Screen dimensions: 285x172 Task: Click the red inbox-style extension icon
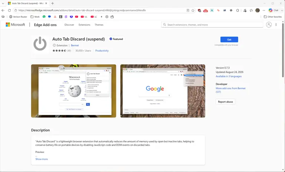click(206, 10)
